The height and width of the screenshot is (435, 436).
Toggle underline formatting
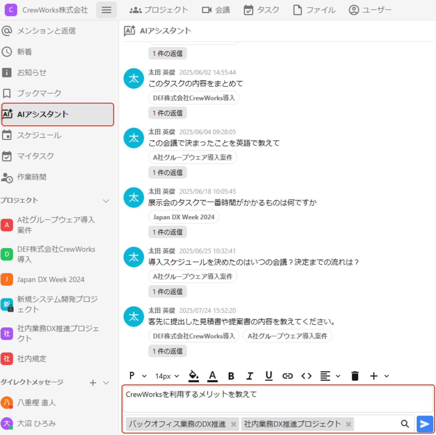tap(269, 376)
